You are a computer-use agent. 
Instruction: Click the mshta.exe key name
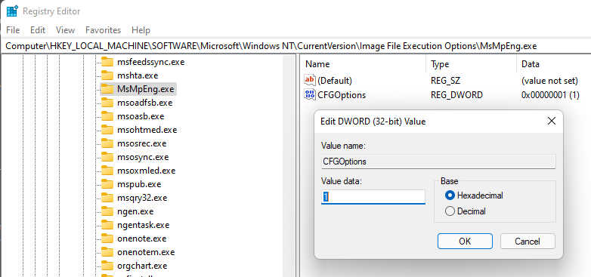pos(138,75)
